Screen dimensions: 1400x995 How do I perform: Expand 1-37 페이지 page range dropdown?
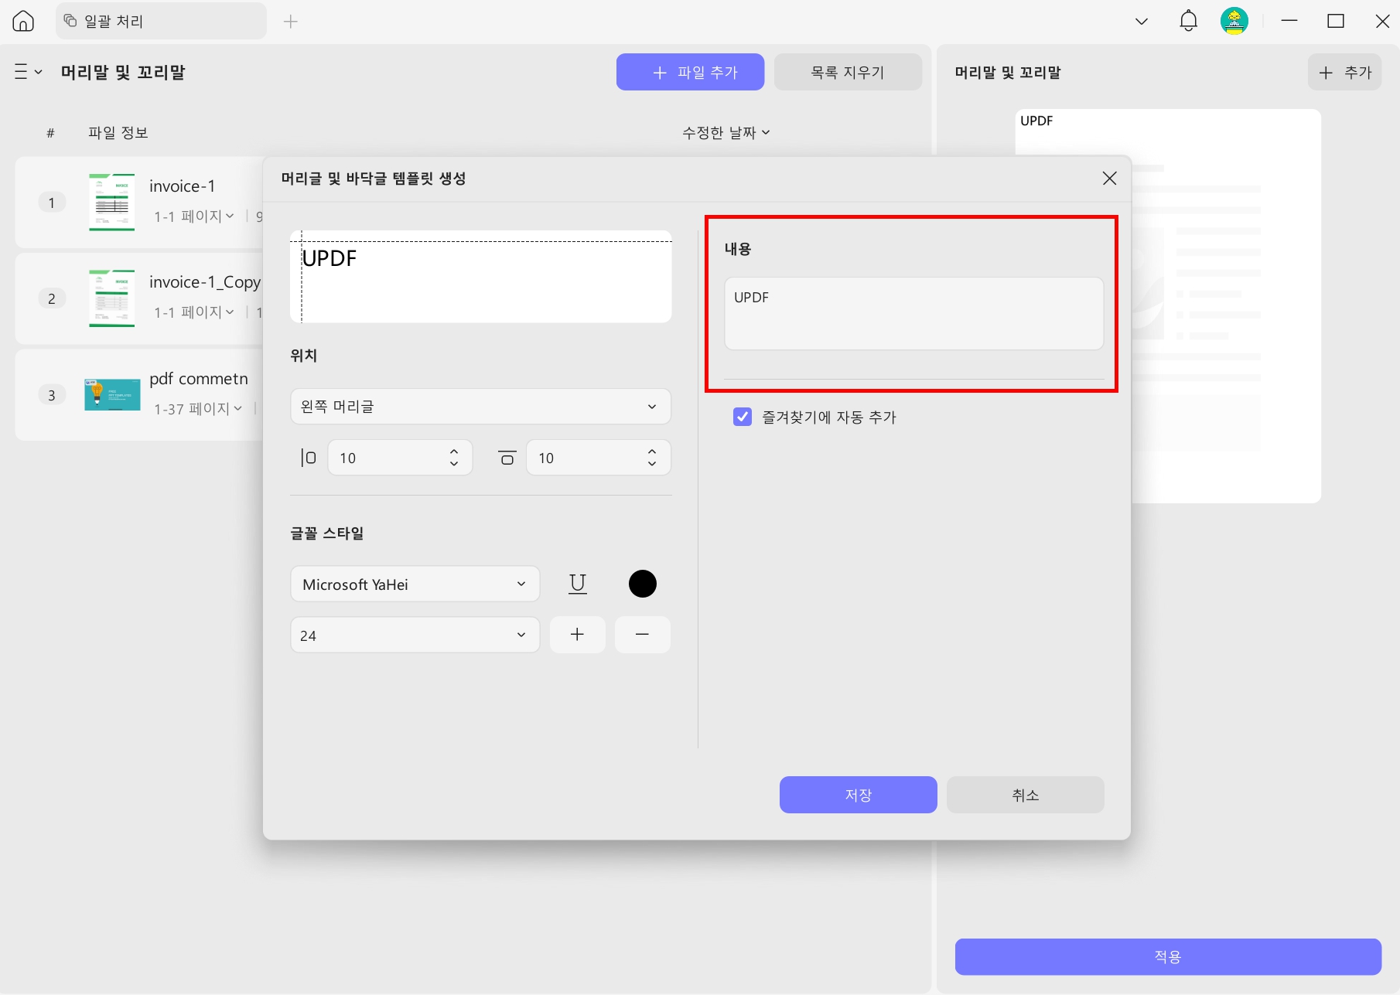click(198, 409)
